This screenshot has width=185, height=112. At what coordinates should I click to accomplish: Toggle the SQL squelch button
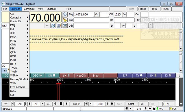pyautogui.click(x=176, y=109)
